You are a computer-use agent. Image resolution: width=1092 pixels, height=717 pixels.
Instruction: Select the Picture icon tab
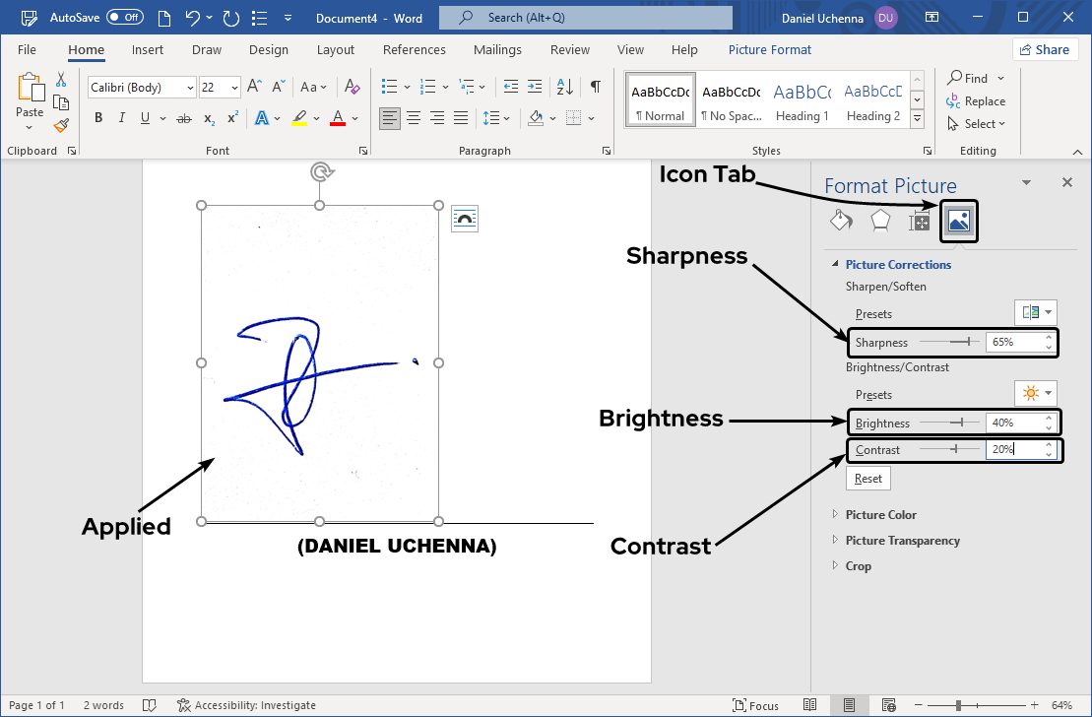coord(957,221)
